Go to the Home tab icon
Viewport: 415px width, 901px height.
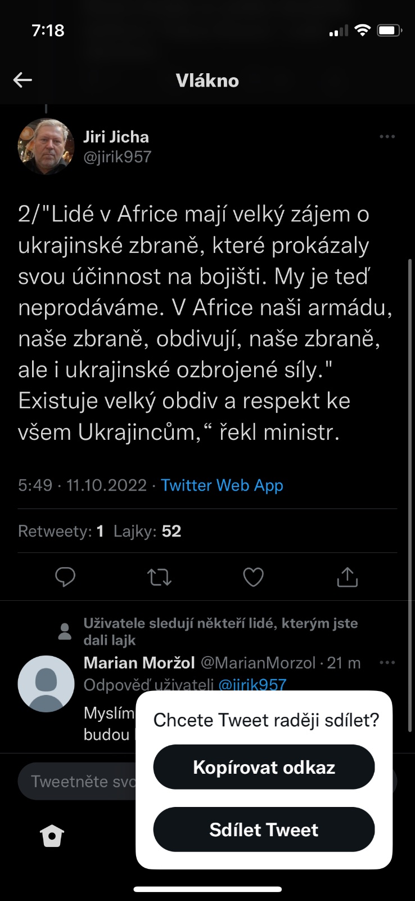point(52,836)
